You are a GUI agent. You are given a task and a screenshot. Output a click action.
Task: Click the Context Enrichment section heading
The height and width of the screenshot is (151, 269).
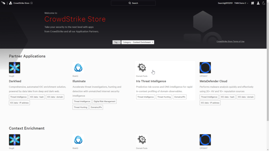pyautogui.click(x=27, y=128)
